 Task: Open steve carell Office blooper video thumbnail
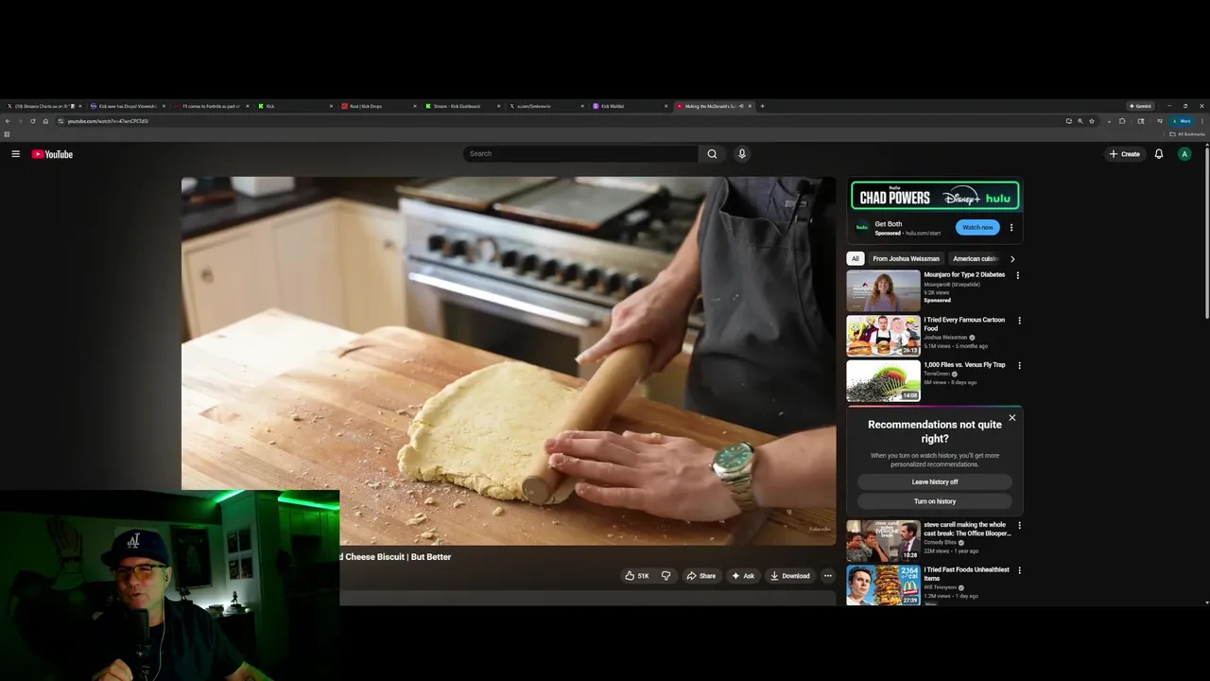tap(883, 541)
